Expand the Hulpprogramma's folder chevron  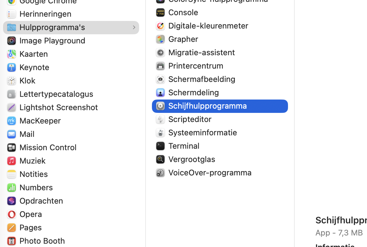(x=134, y=27)
